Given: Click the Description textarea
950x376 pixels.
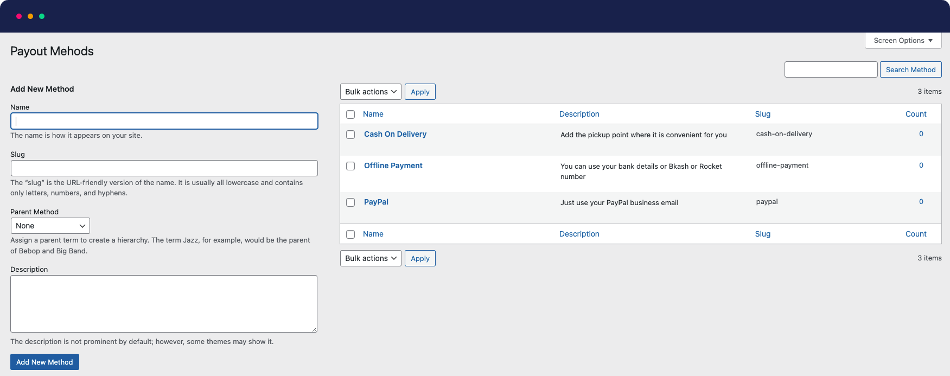Looking at the screenshot, I should (x=164, y=304).
